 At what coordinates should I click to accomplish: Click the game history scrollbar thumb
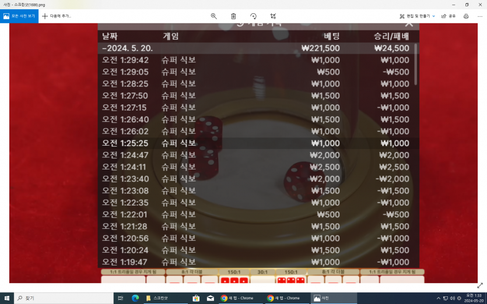416,65
